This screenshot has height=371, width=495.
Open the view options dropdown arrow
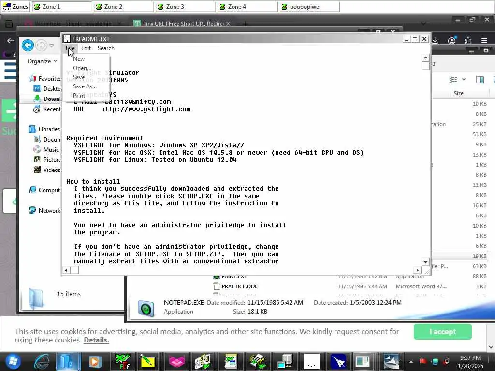(464, 80)
